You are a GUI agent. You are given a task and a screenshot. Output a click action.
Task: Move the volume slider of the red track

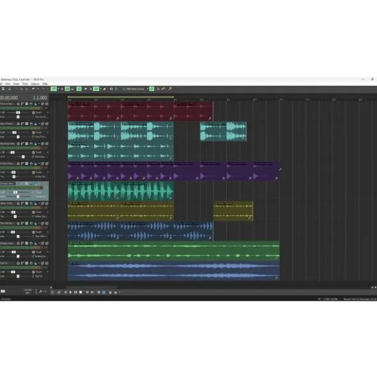tap(18, 113)
